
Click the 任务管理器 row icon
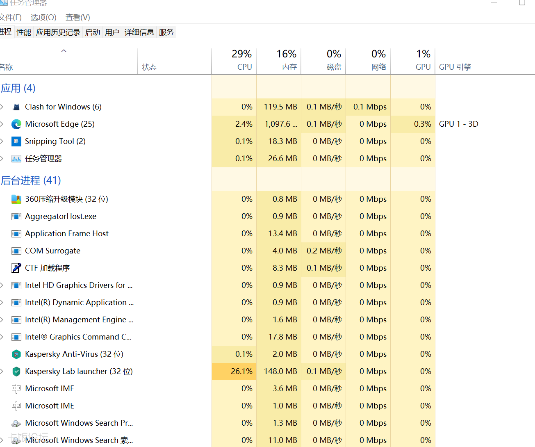[x=16, y=159]
